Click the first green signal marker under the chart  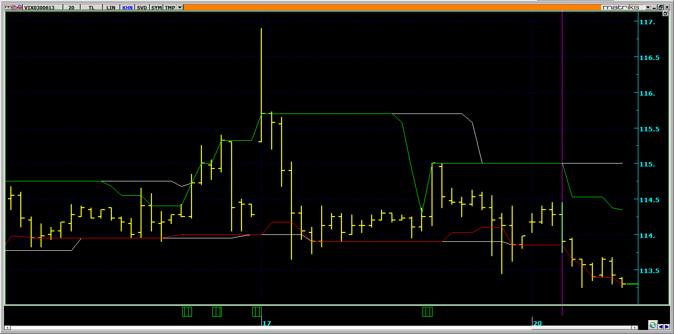click(187, 311)
